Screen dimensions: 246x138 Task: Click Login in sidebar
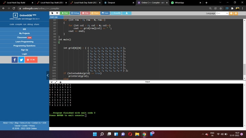click(x=24, y=54)
